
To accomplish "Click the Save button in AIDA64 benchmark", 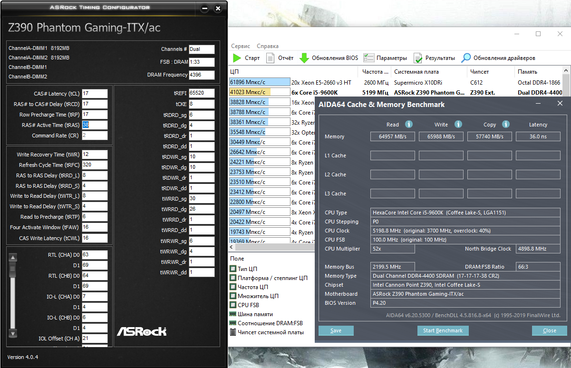I will 336,330.
